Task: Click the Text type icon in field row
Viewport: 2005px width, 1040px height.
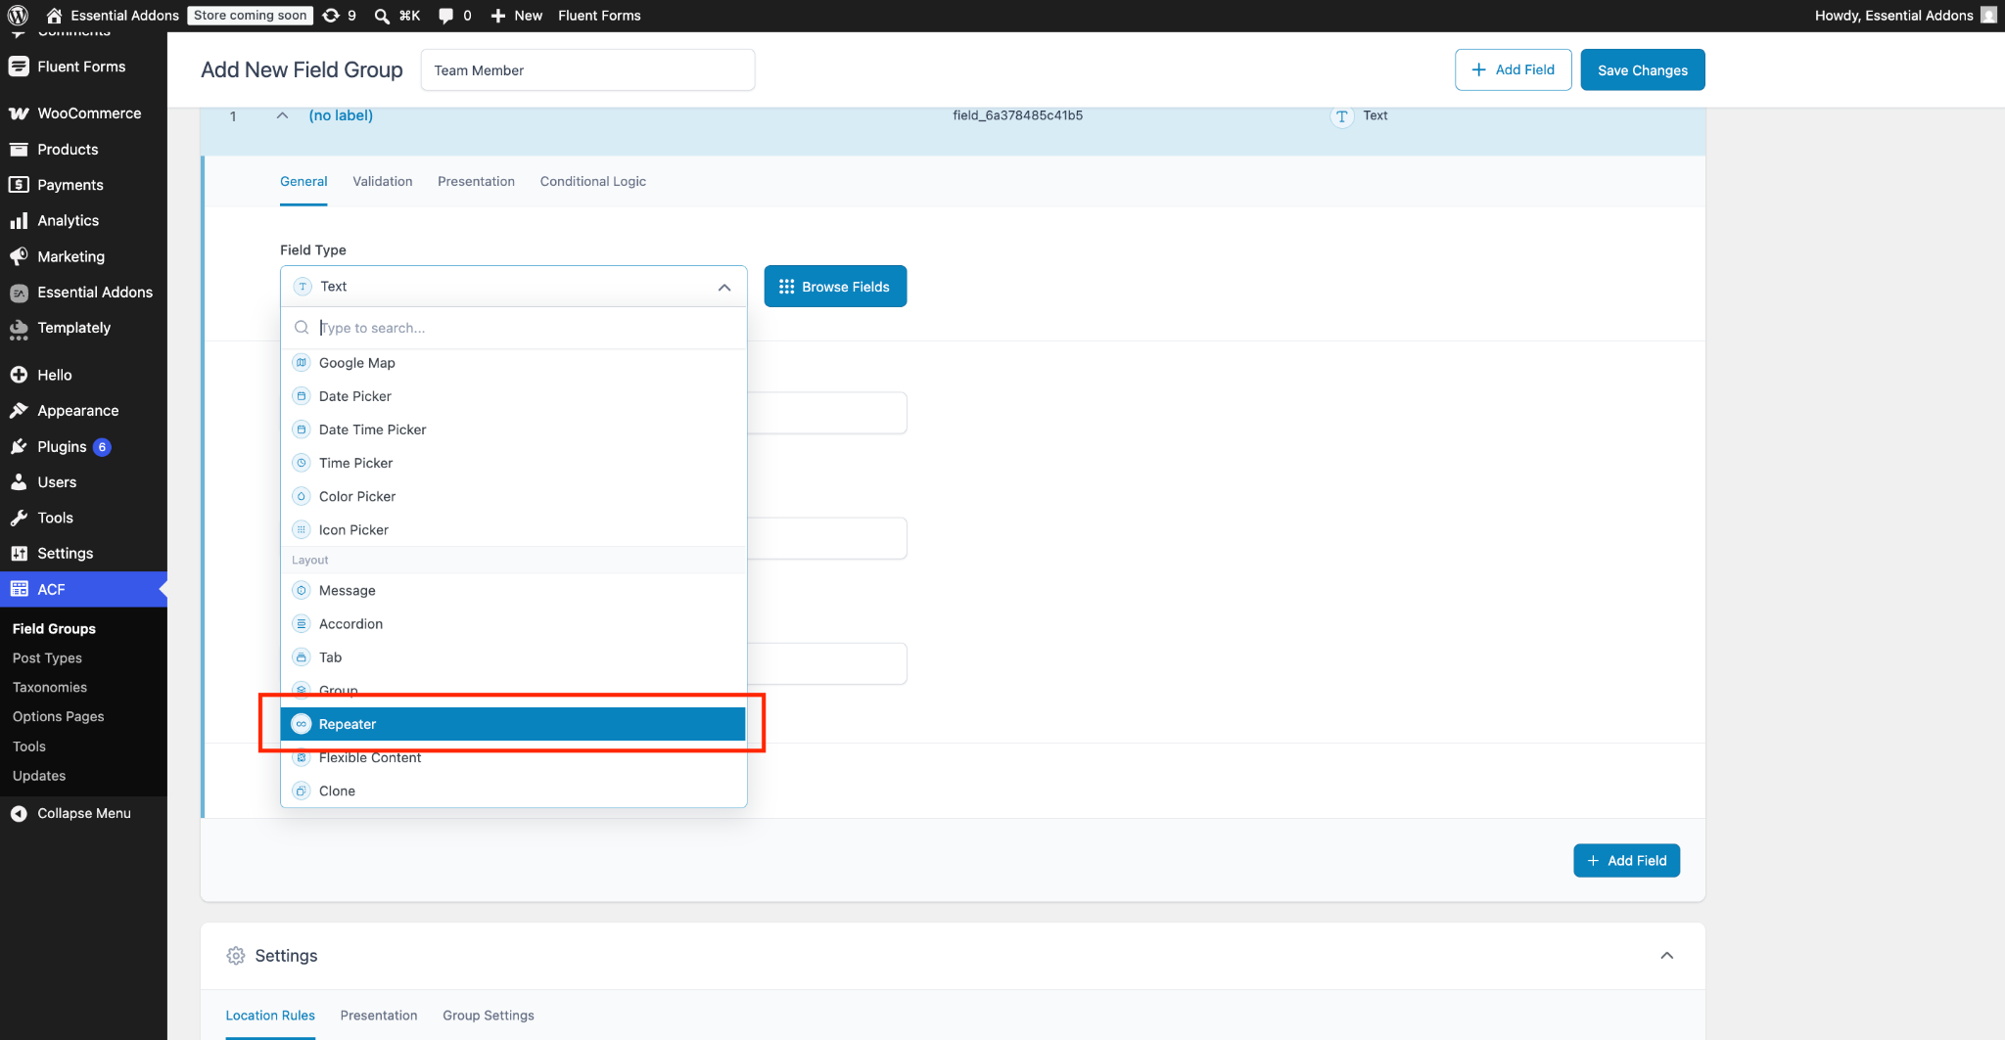Action: [x=1341, y=116]
